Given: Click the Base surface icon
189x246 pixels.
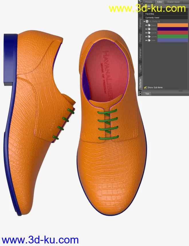Looking at the screenshot, I should (x=149, y=25).
